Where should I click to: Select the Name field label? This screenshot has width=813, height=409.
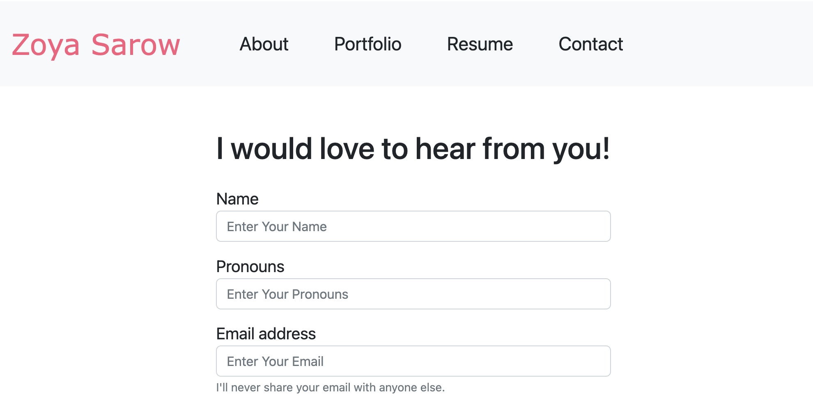[x=237, y=199]
